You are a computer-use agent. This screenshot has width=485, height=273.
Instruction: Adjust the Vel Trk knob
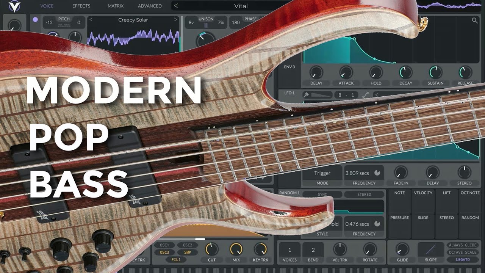tap(340, 249)
